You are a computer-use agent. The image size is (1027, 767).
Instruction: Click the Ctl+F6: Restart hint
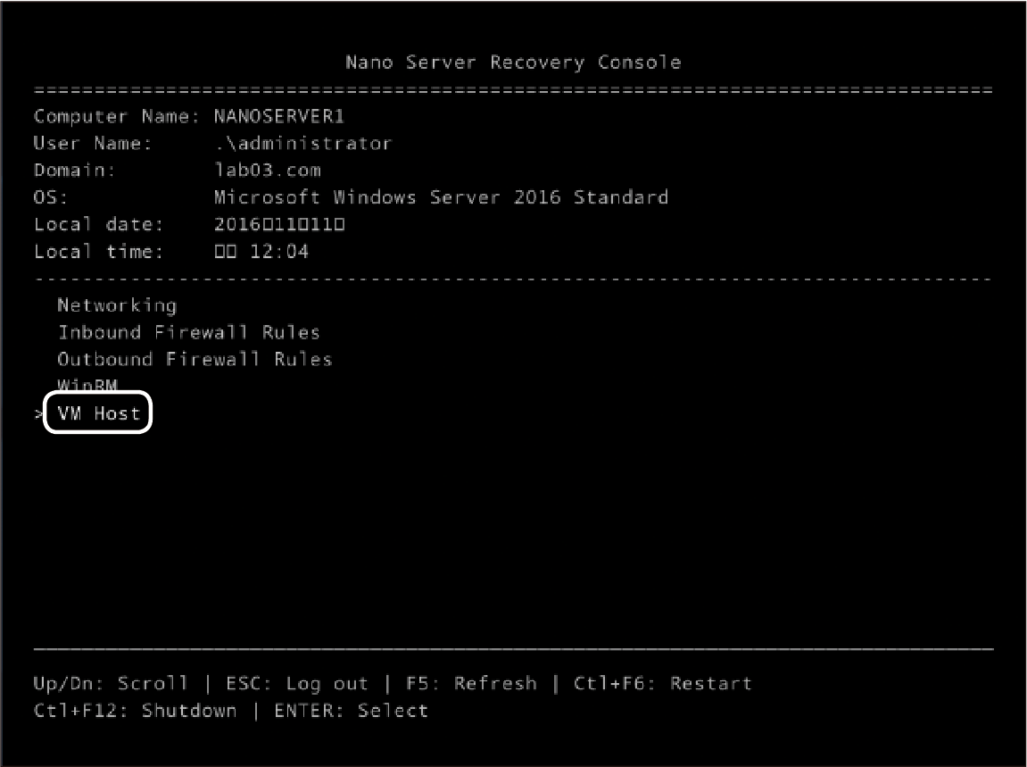point(662,684)
